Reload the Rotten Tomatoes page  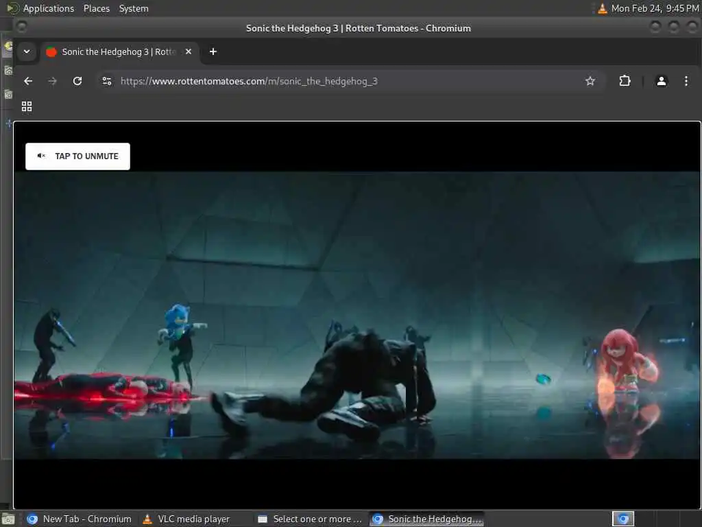click(x=77, y=81)
